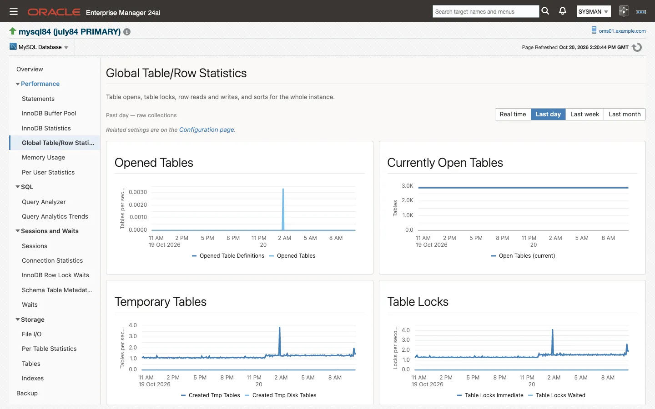Collapse the Sessions and Waits section
Viewport: 655px width, 409px height.
click(18, 231)
